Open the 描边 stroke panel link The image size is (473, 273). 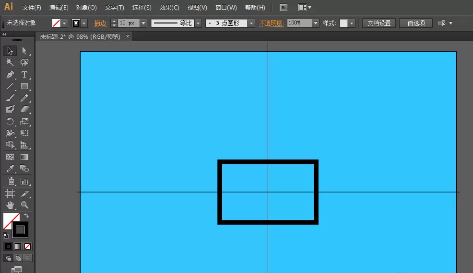click(x=100, y=23)
